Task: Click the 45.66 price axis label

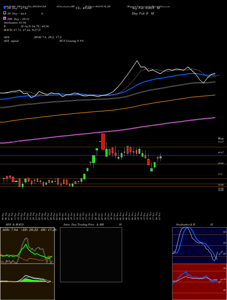Action: 221,163
